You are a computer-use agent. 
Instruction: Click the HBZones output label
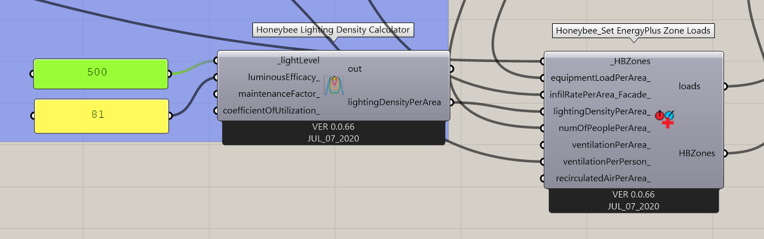pos(697,153)
